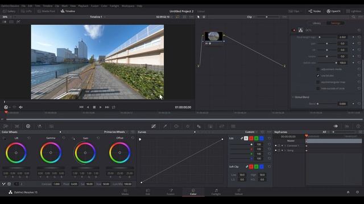Open the Camera Raw palette icon

click(x=6, y=126)
